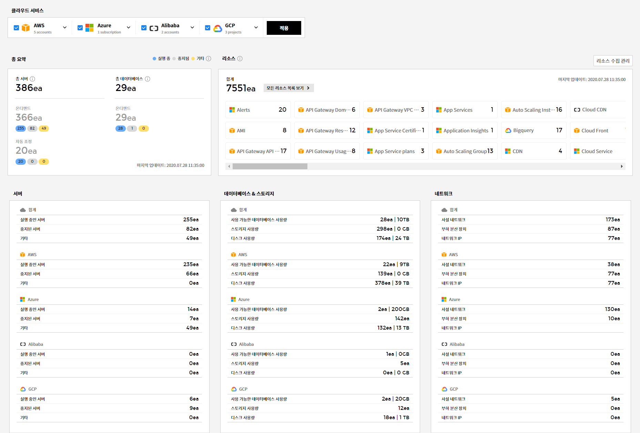Click the Bigquery GCP icon in resources
Screen dimensions: 640x433
508,131
